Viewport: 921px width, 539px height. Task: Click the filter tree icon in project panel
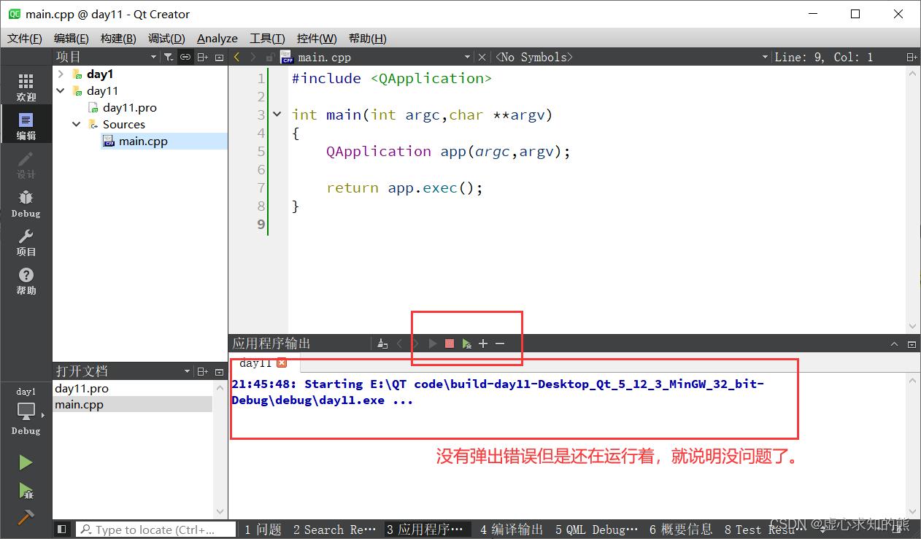click(x=168, y=57)
